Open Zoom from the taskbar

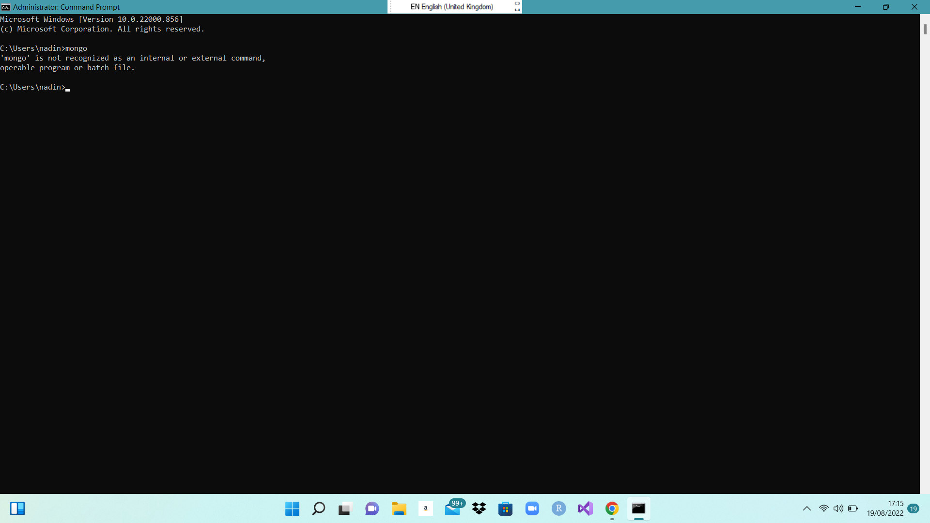[x=532, y=508]
